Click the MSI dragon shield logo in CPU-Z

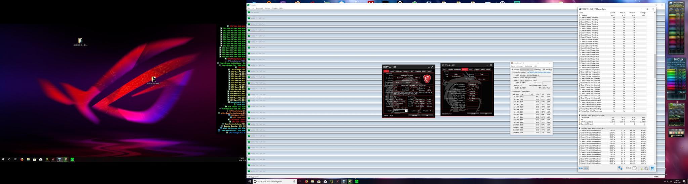pyautogui.click(x=427, y=79)
